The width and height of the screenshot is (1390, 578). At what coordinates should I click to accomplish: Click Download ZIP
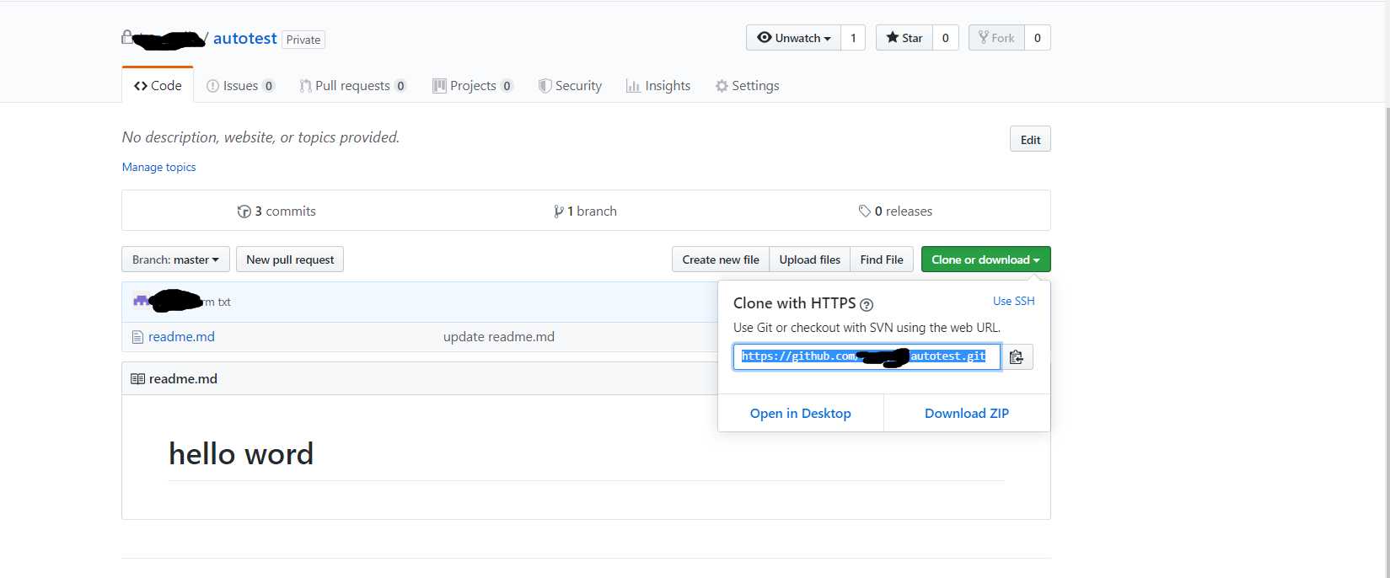[967, 414]
